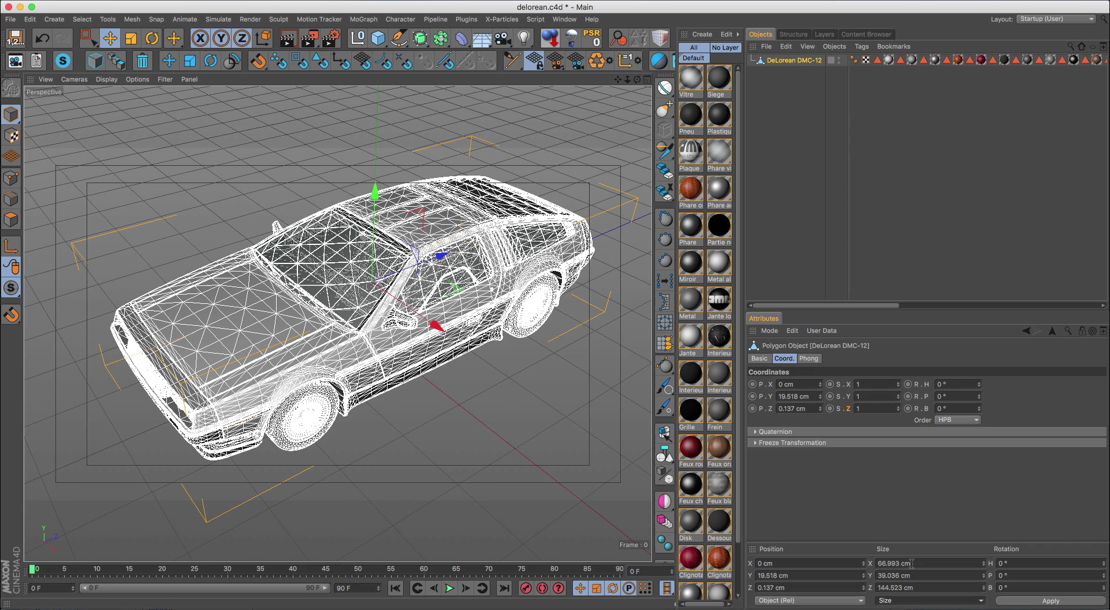1110x610 pixels.
Task: Toggle Z axis lock
Action: (242, 39)
